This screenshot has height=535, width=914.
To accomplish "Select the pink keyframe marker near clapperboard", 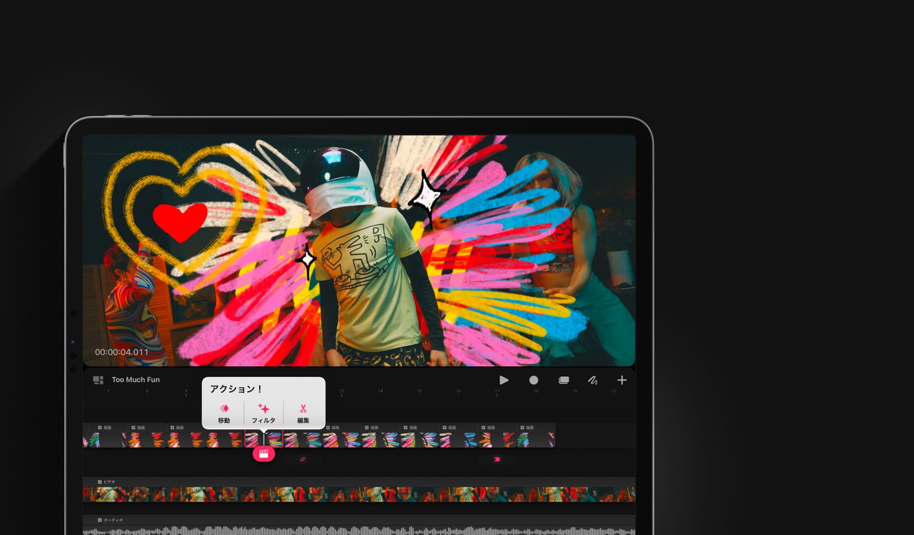I will (303, 459).
